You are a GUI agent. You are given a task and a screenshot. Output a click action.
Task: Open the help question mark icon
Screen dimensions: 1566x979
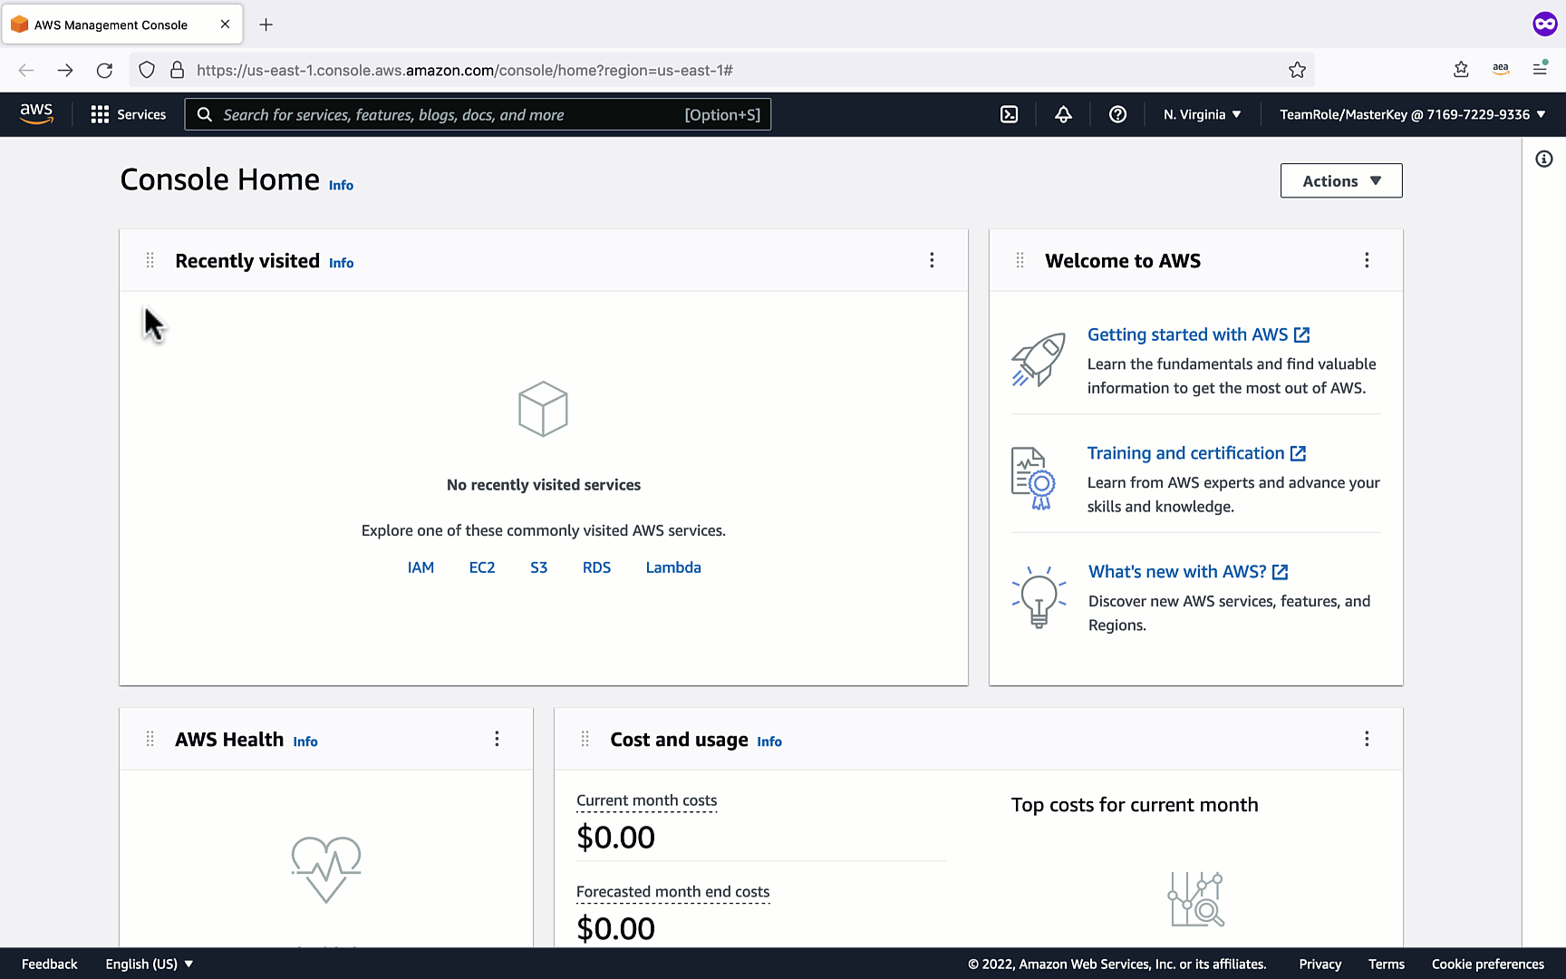pos(1117,114)
